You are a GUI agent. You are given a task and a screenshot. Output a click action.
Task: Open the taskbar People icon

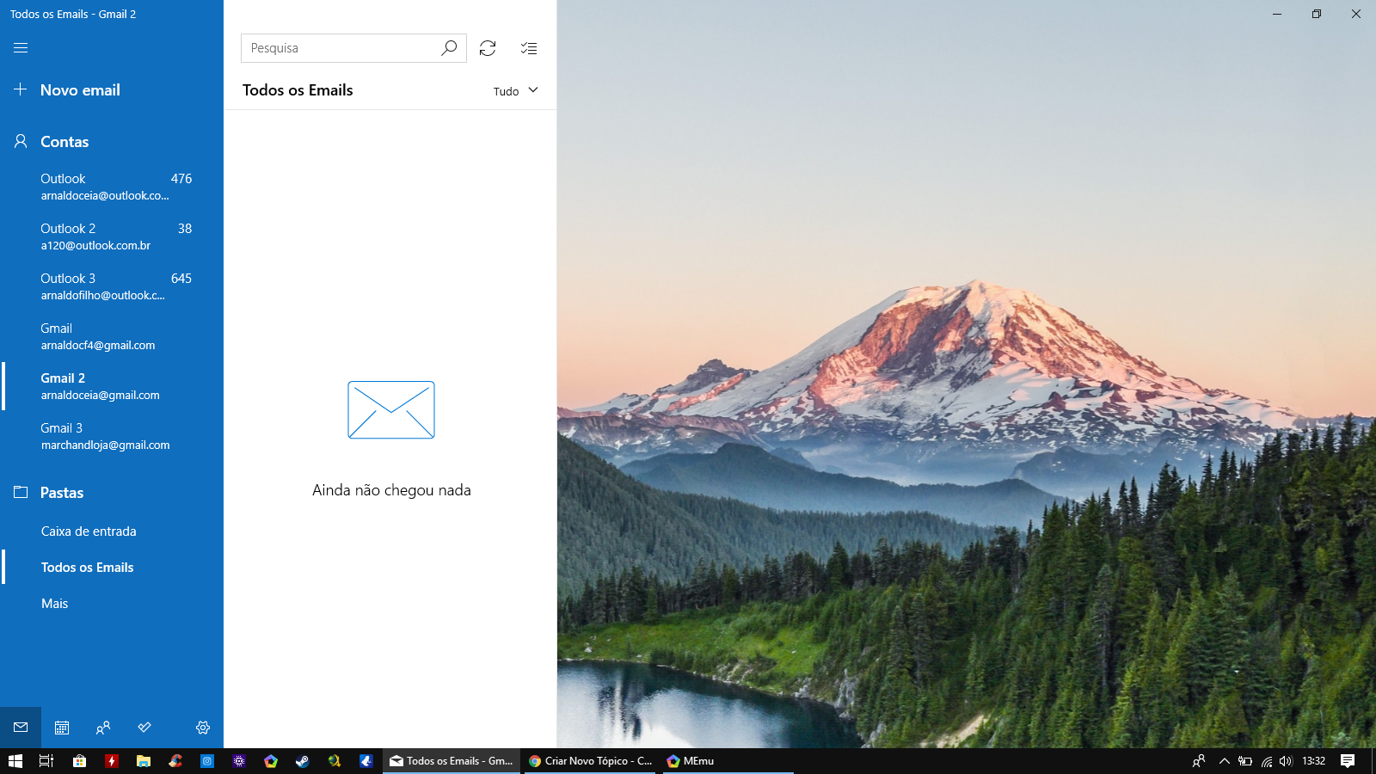[1199, 761]
